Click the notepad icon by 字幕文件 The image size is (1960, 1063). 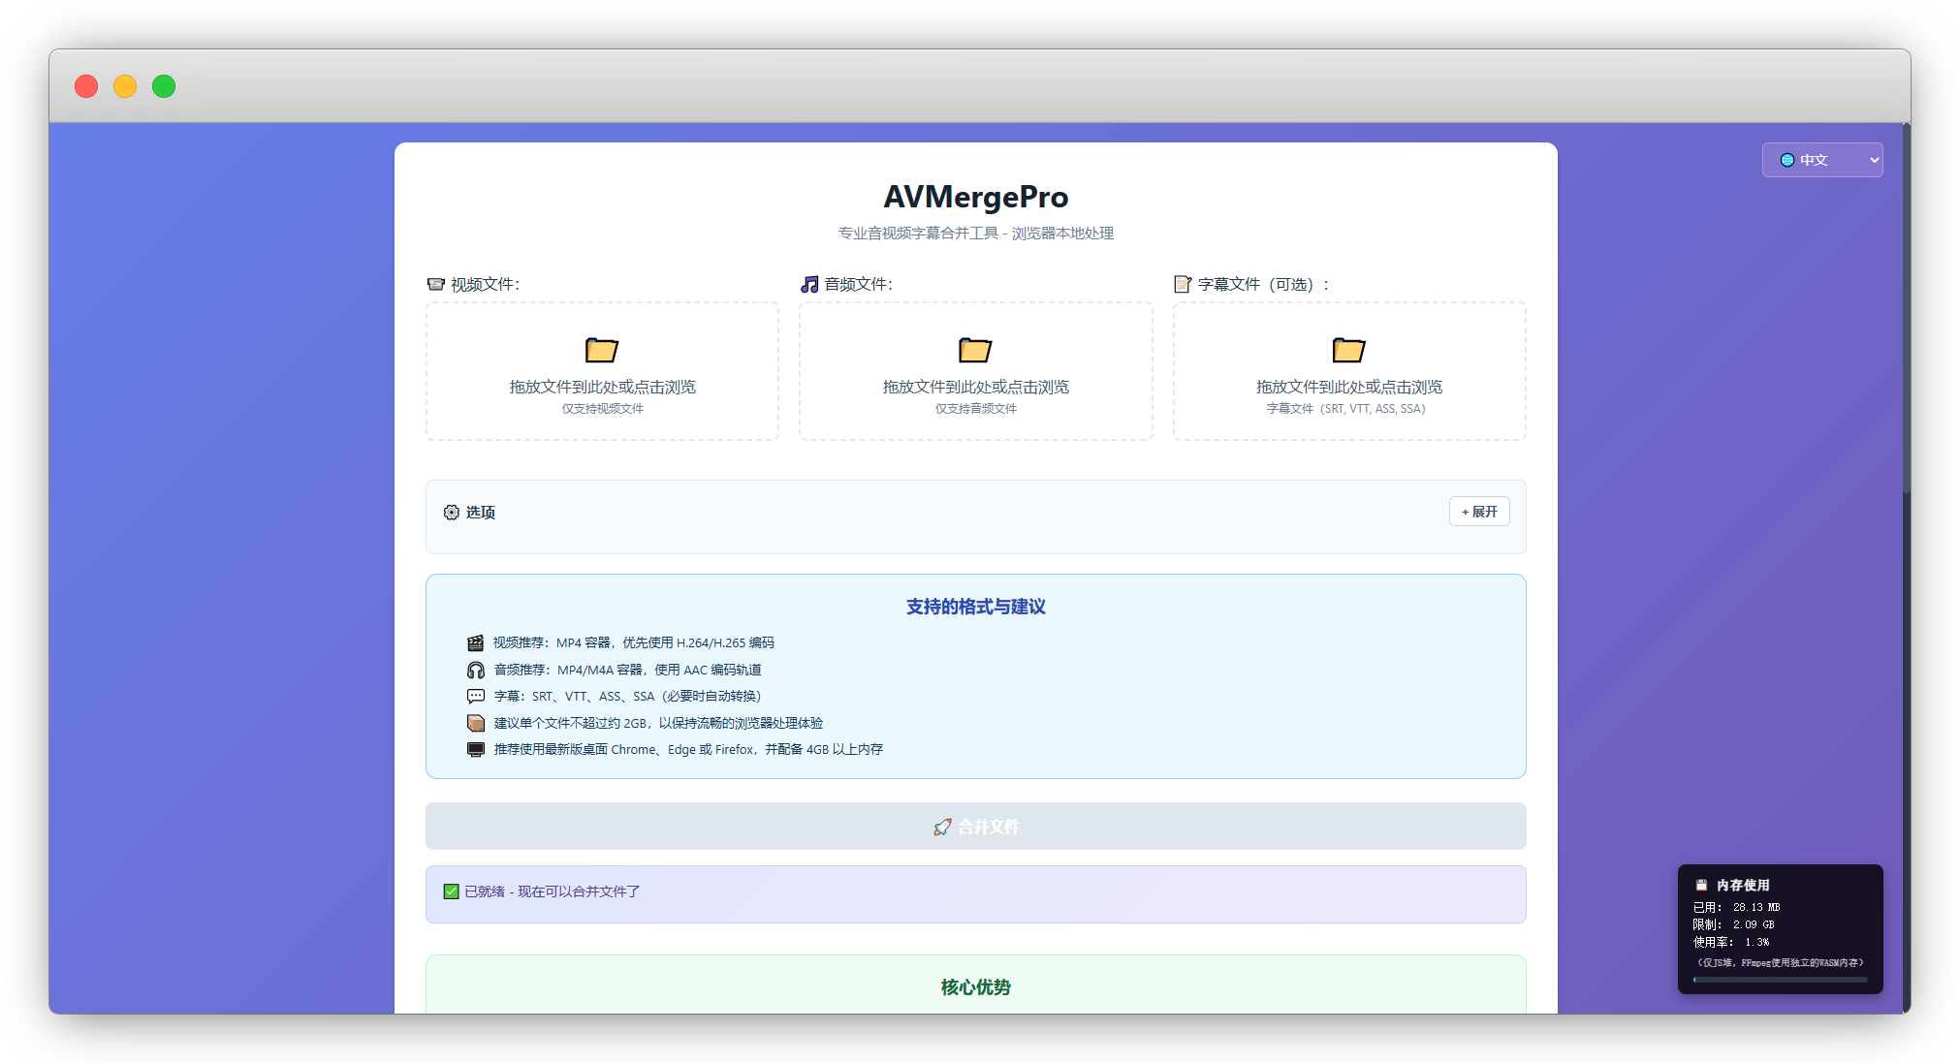(1183, 284)
